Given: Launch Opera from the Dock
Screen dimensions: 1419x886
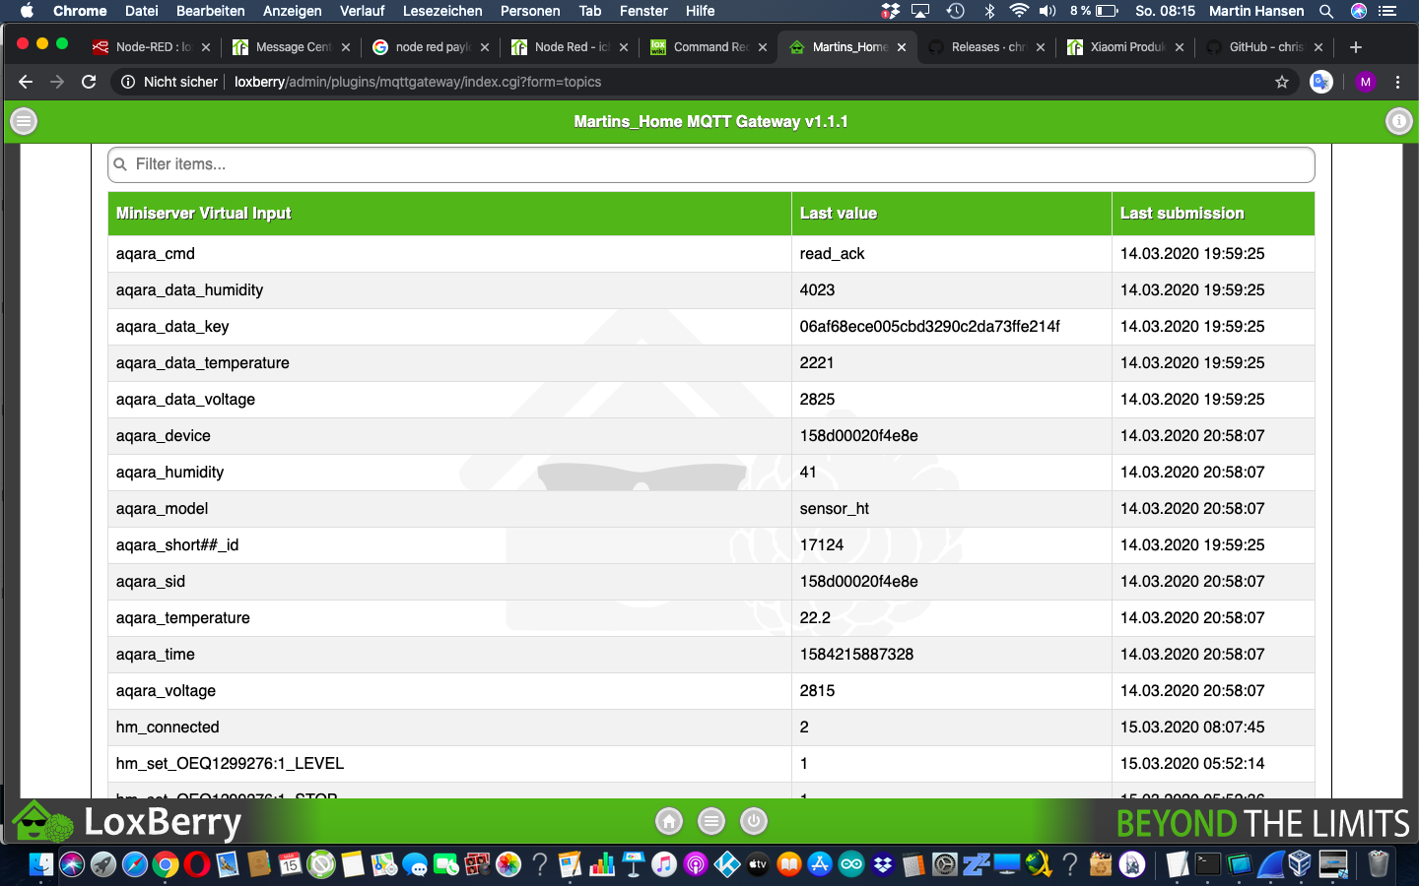Looking at the screenshot, I should (197, 864).
